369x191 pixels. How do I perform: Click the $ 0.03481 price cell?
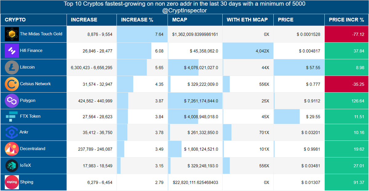pos(299,166)
